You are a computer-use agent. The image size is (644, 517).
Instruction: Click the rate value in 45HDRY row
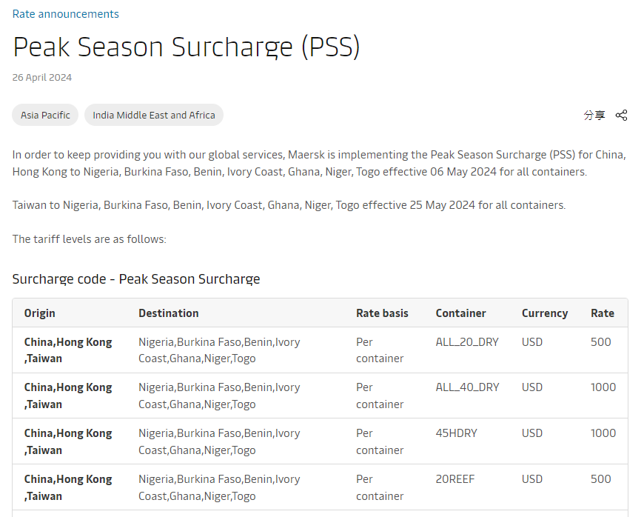tap(603, 433)
